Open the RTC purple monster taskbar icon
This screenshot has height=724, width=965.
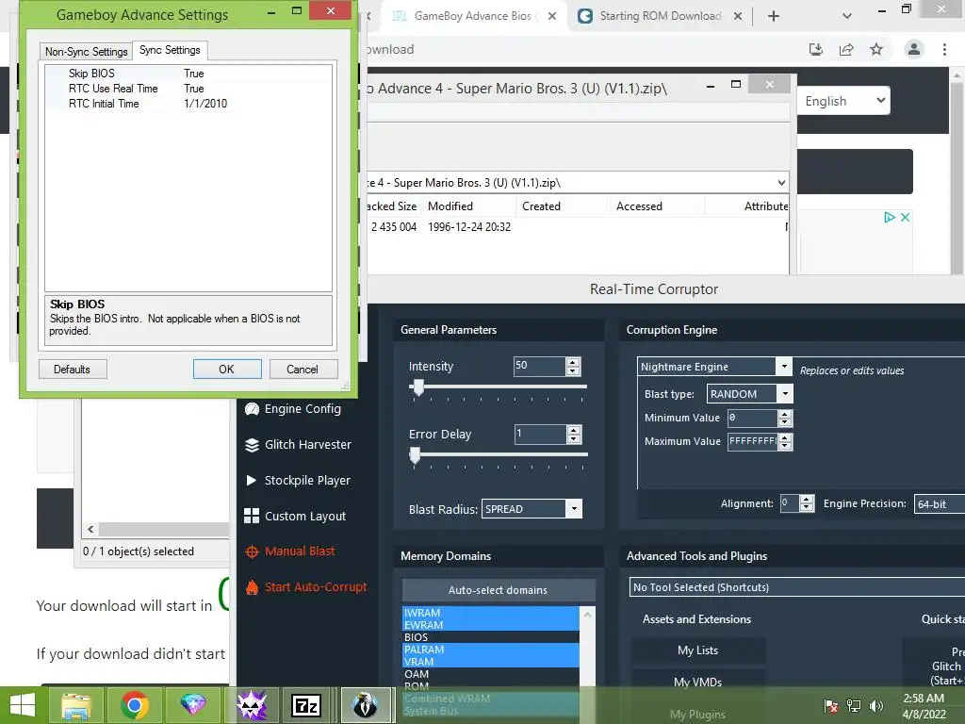(251, 705)
